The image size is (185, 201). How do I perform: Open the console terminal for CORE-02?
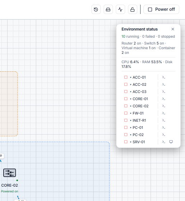164,106
